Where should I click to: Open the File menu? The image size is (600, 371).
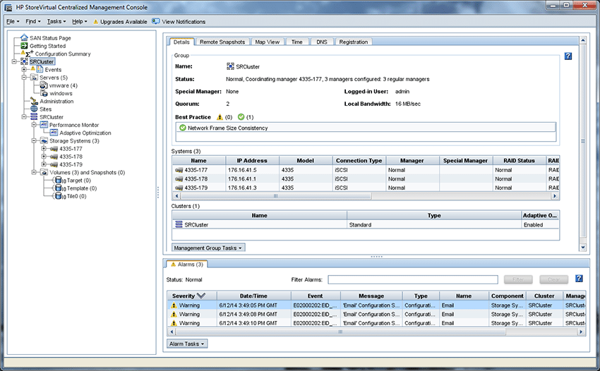pos(13,21)
